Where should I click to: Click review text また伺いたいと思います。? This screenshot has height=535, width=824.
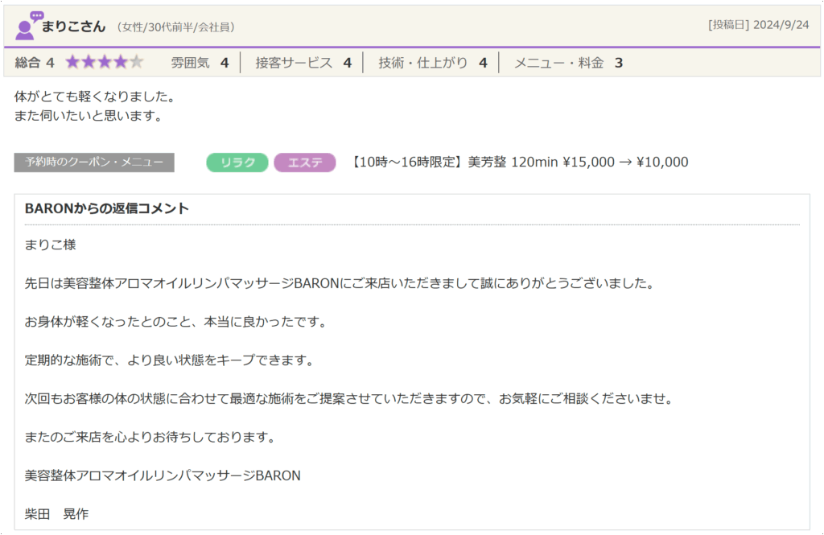click(x=89, y=116)
